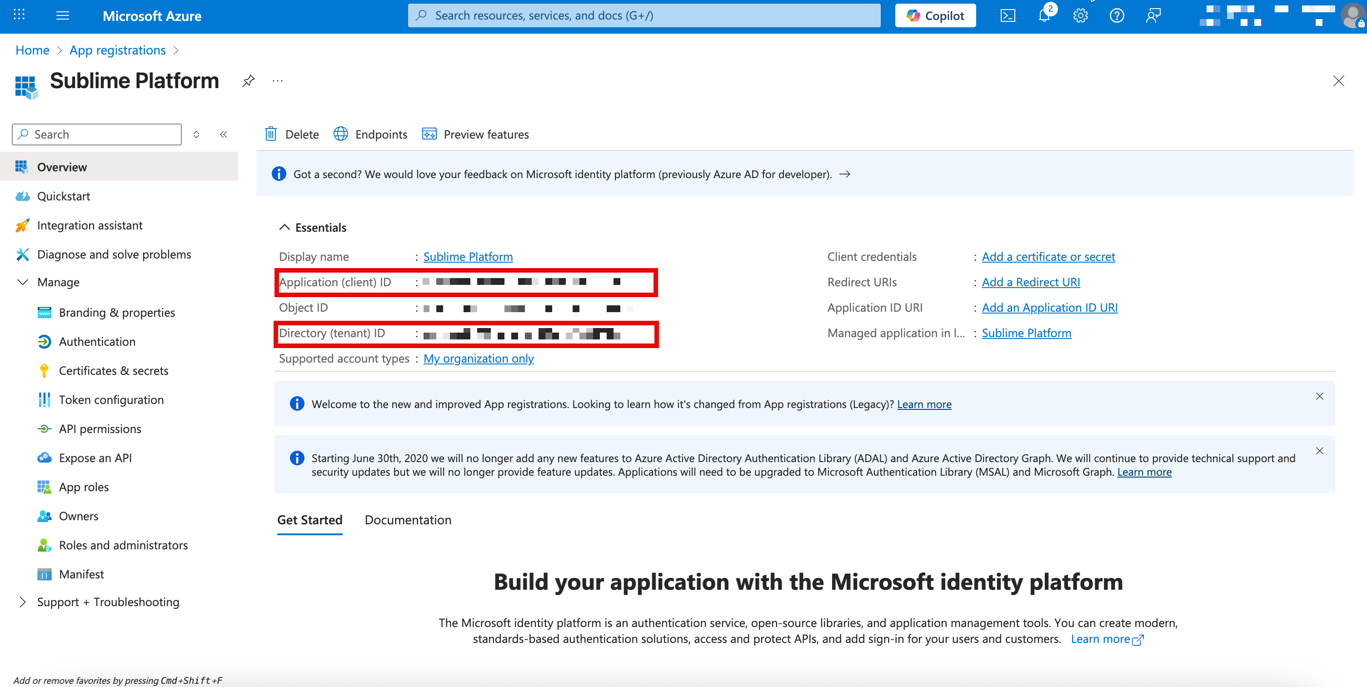This screenshot has height=687, width=1367.
Task: Click Token configuration icon
Action: (45, 399)
